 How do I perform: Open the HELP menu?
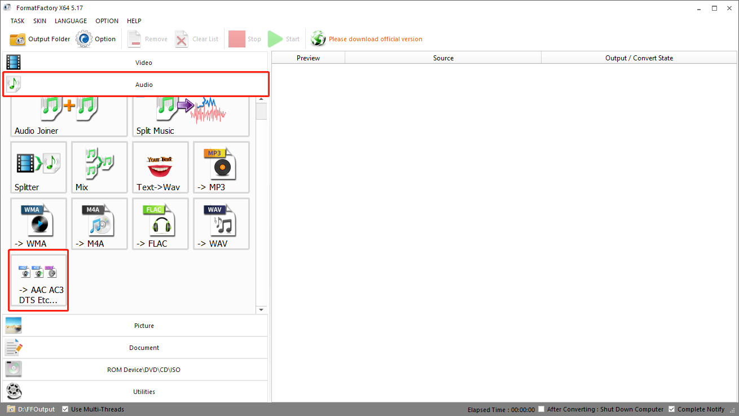pyautogui.click(x=134, y=21)
